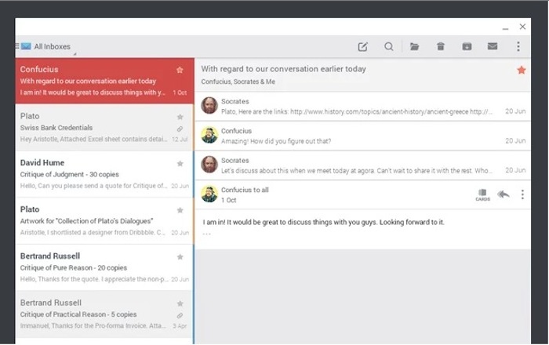
Task: Expand the collapsed ellipsis below the message
Action: (207, 234)
